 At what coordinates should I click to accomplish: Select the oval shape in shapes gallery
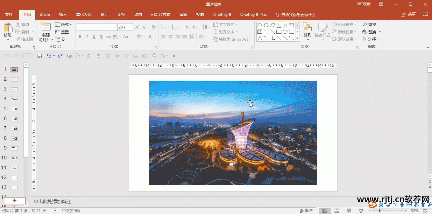(x=285, y=32)
